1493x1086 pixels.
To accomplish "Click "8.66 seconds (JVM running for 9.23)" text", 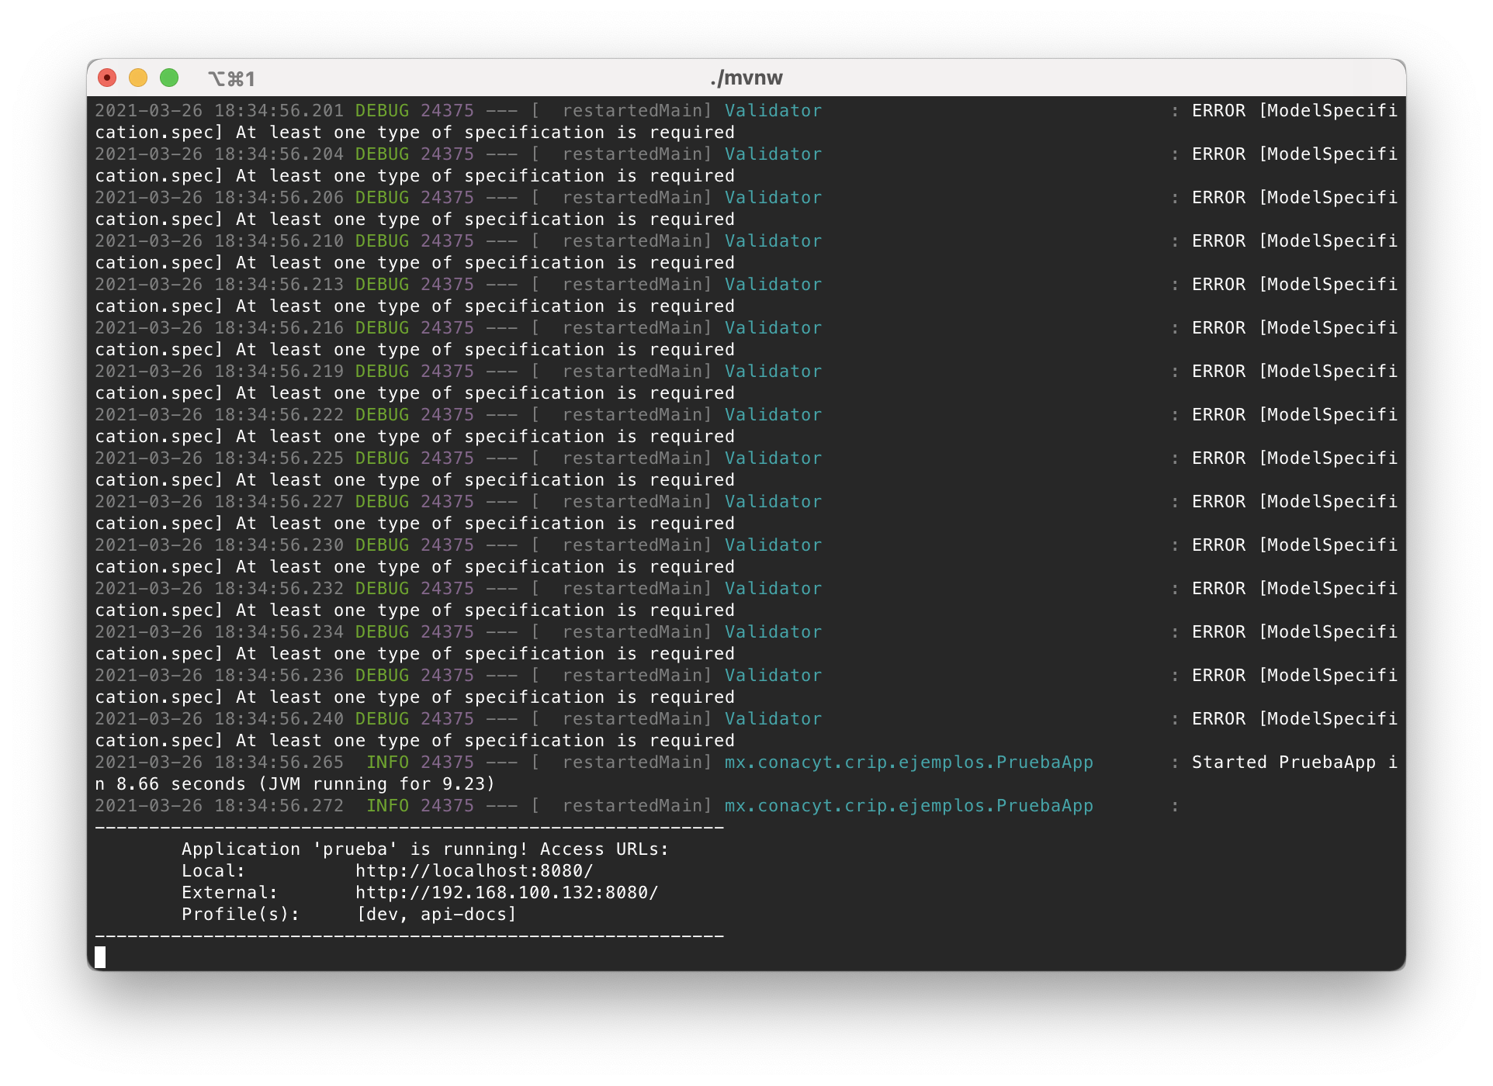I will click(x=306, y=784).
